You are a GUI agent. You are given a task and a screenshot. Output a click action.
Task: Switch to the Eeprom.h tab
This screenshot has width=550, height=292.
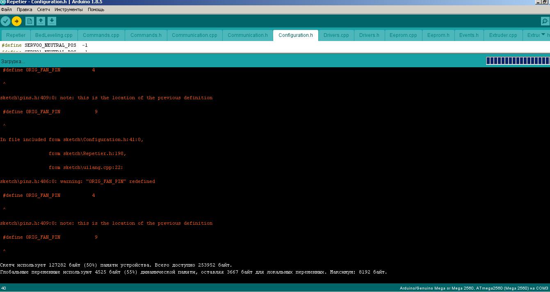point(438,35)
